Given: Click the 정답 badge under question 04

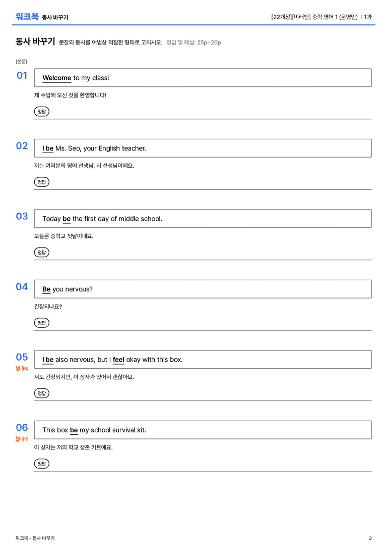Looking at the screenshot, I should [x=41, y=322].
